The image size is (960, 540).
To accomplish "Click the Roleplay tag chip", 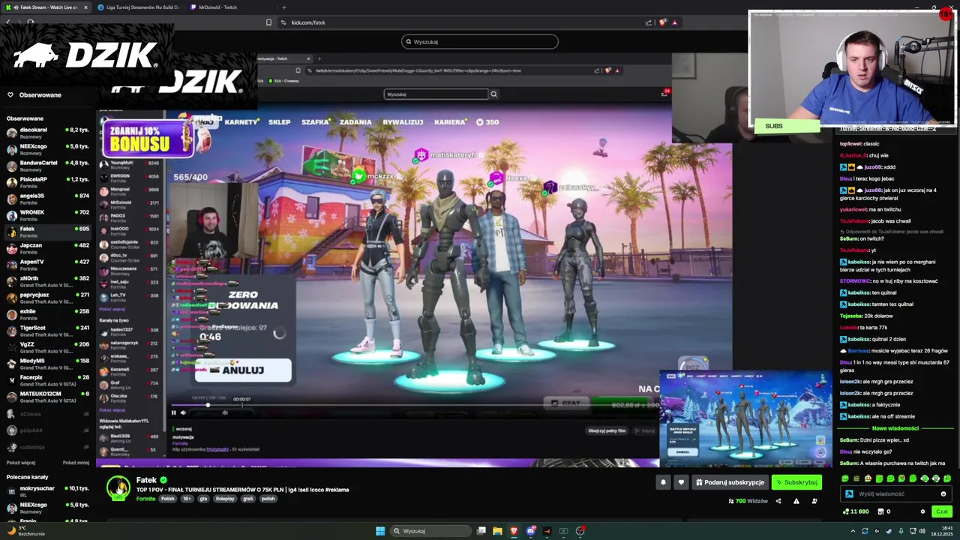I will 225,499.
